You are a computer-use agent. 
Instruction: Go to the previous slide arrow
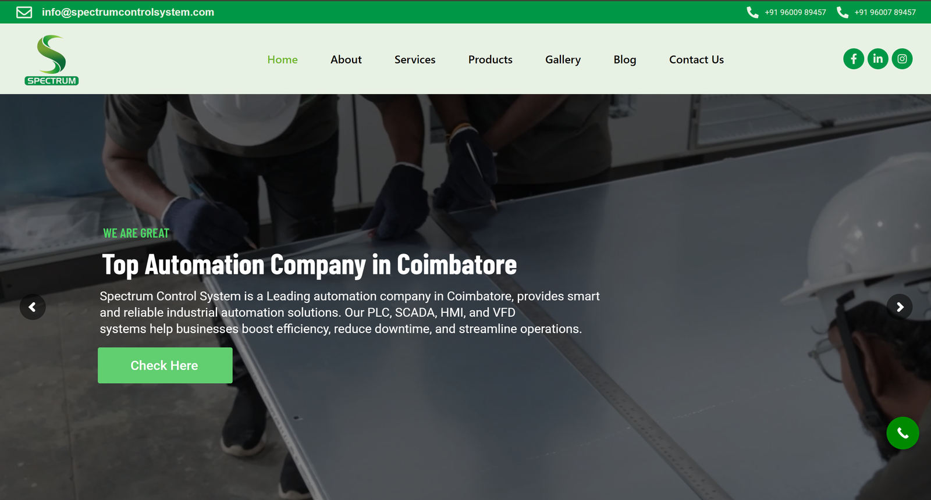click(33, 307)
